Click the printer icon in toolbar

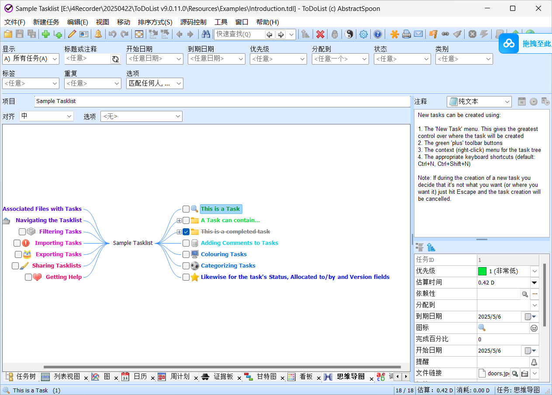pos(407,34)
